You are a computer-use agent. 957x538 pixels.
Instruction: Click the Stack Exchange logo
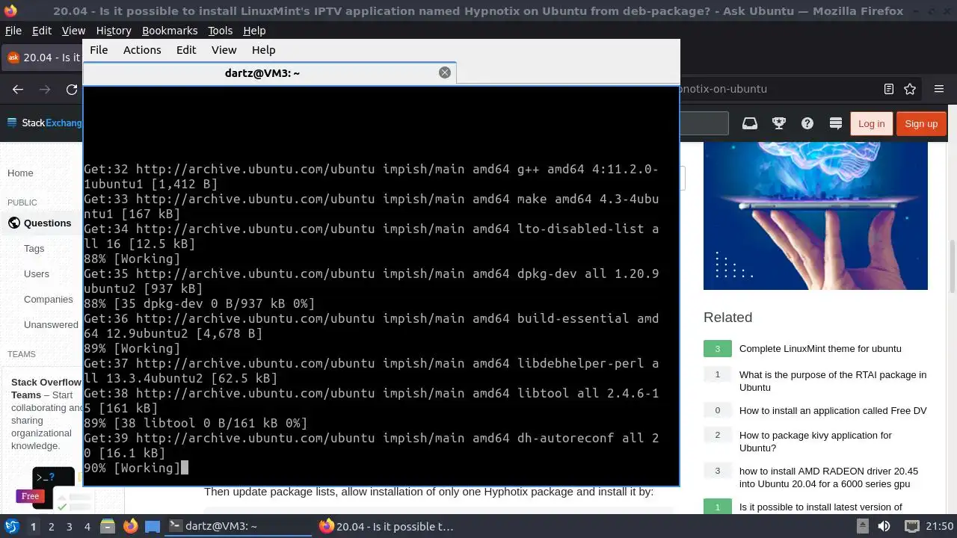click(x=45, y=123)
